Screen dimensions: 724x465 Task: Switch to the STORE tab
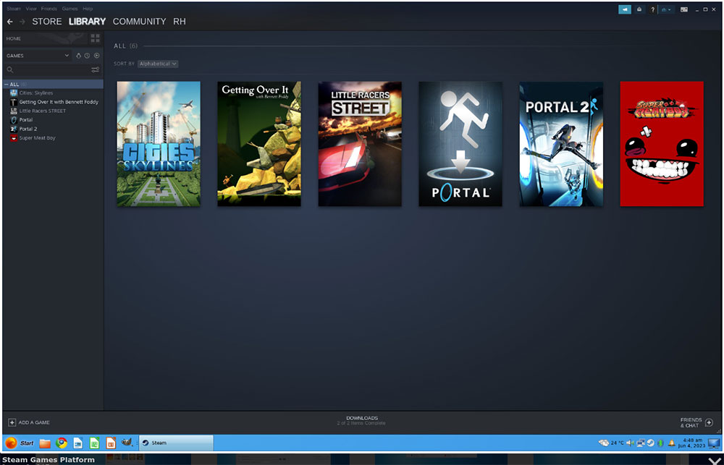[x=46, y=22]
